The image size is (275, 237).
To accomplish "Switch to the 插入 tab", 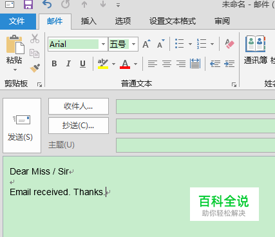I will [x=89, y=21].
